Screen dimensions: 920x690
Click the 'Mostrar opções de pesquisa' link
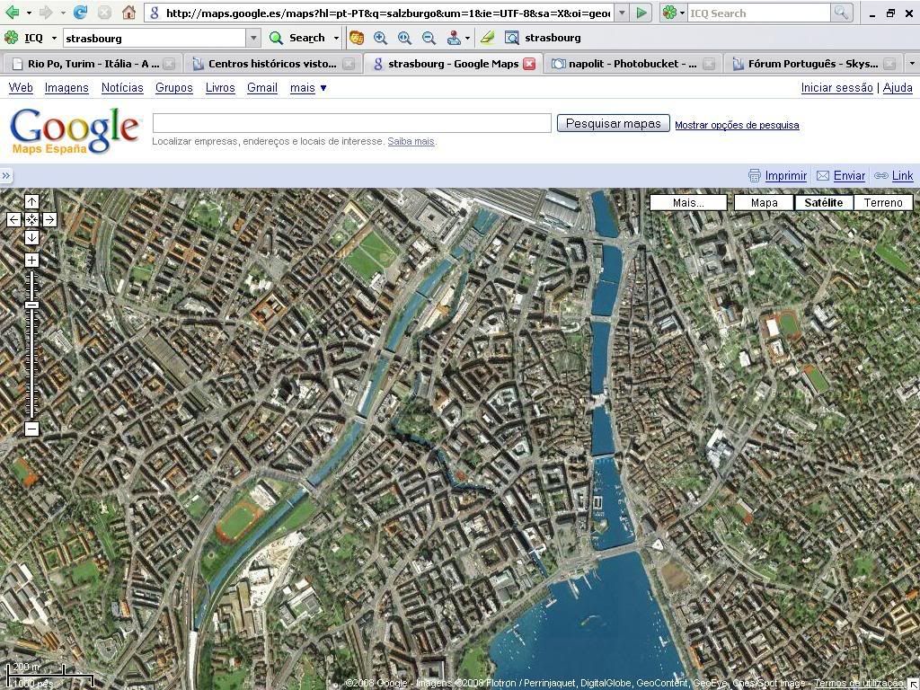coord(737,125)
